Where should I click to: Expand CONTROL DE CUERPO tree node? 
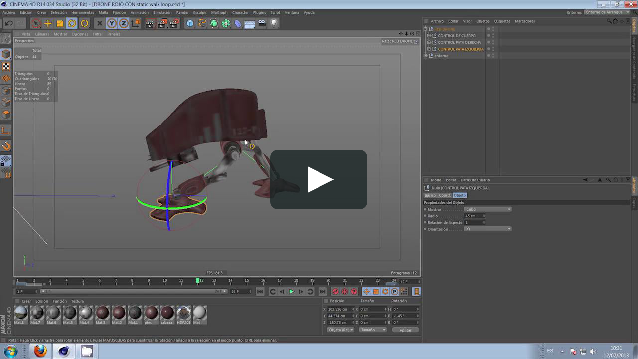tap(429, 36)
